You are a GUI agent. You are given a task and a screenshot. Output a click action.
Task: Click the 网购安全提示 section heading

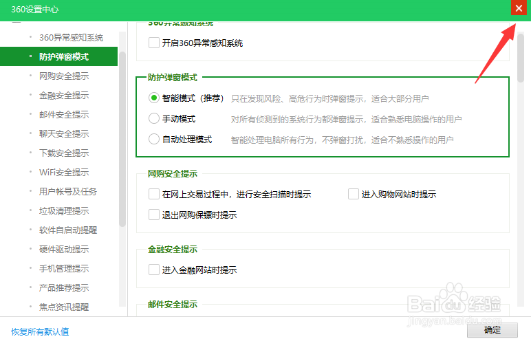click(173, 174)
